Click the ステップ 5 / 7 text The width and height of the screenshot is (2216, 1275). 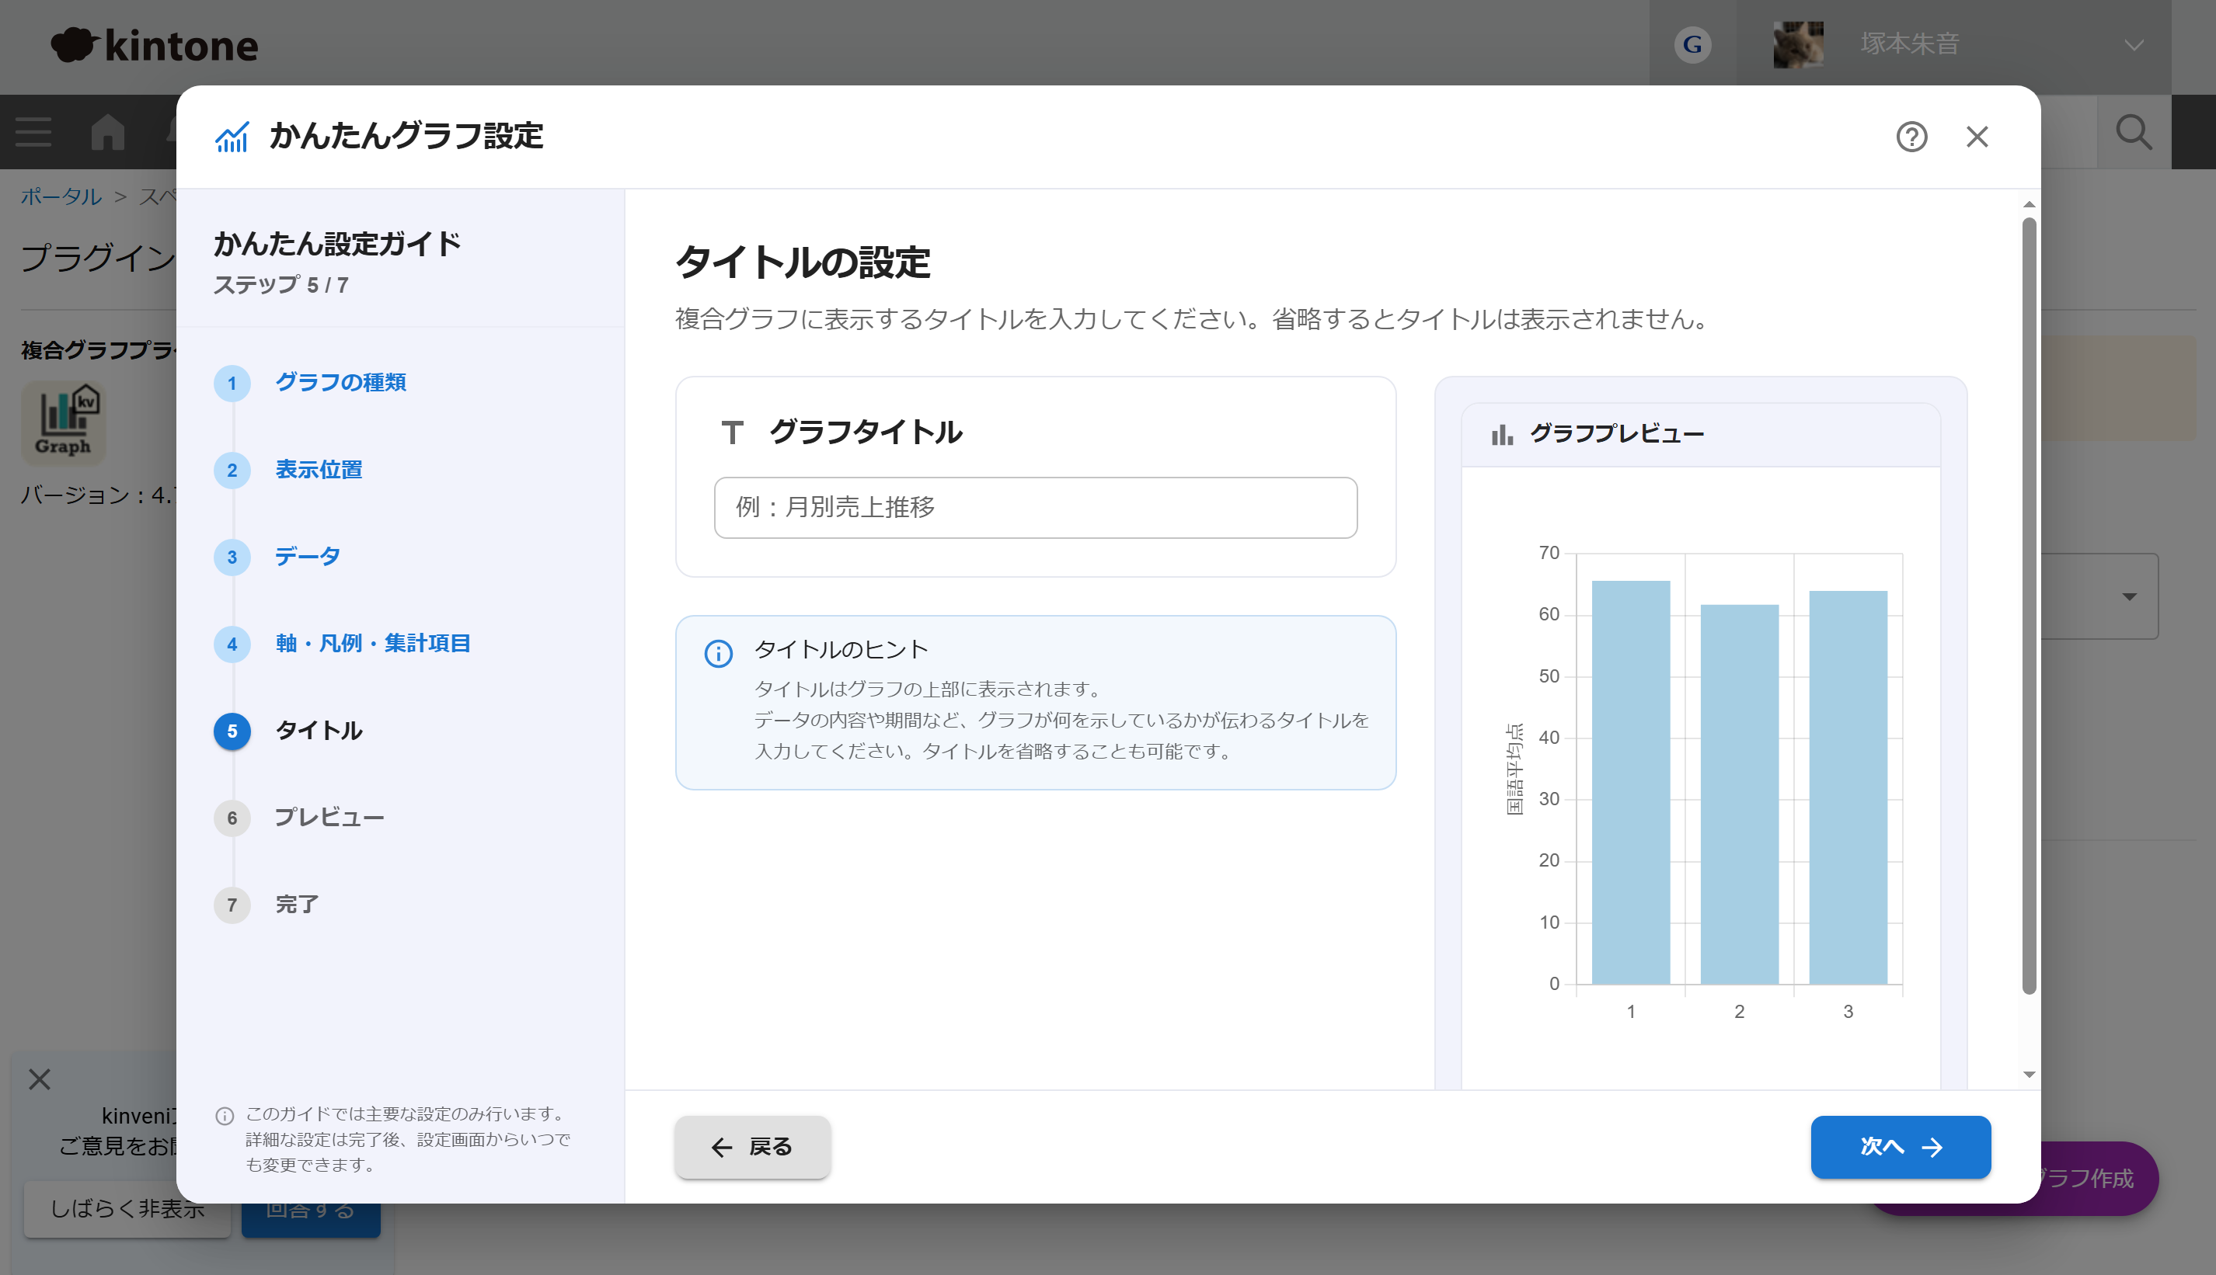click(x=281, y=286)
